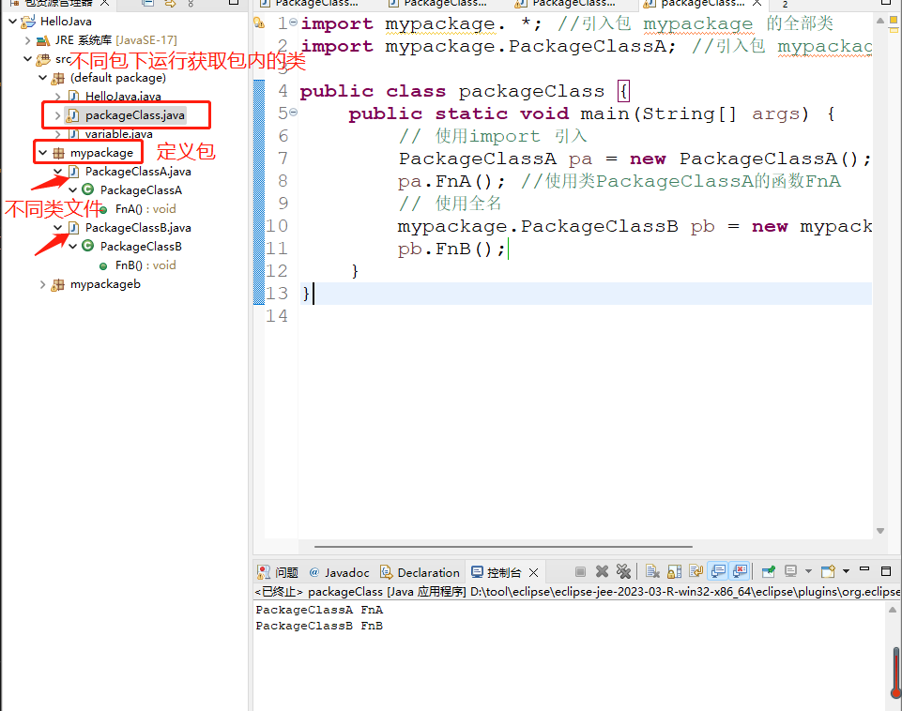Click the mypackage package icon
Image resolution: width=902 pixels, height=711 pixels.
(58, 153)
